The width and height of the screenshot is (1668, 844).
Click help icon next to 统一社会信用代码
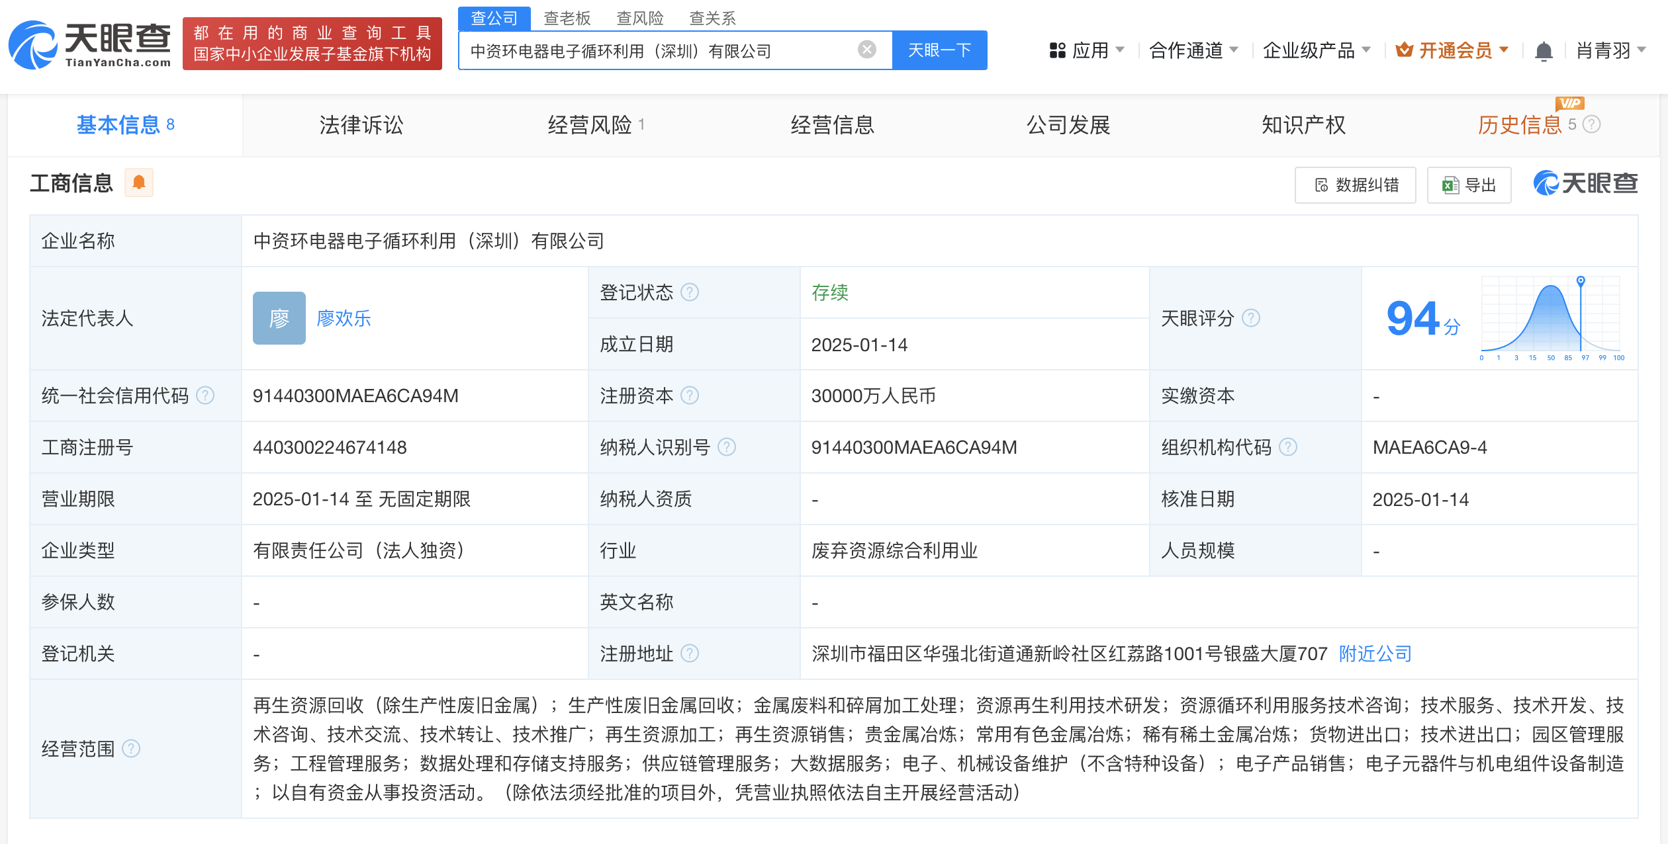click(206, 396)
